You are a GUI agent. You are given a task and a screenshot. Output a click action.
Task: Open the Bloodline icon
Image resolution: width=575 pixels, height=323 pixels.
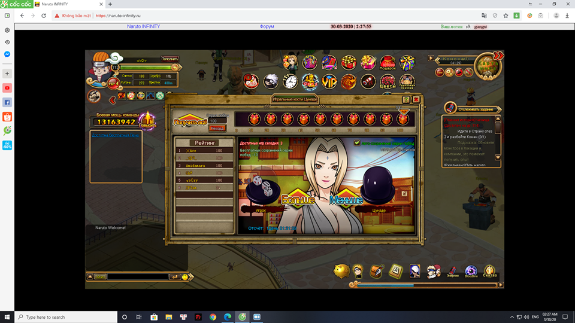point(471,272)
